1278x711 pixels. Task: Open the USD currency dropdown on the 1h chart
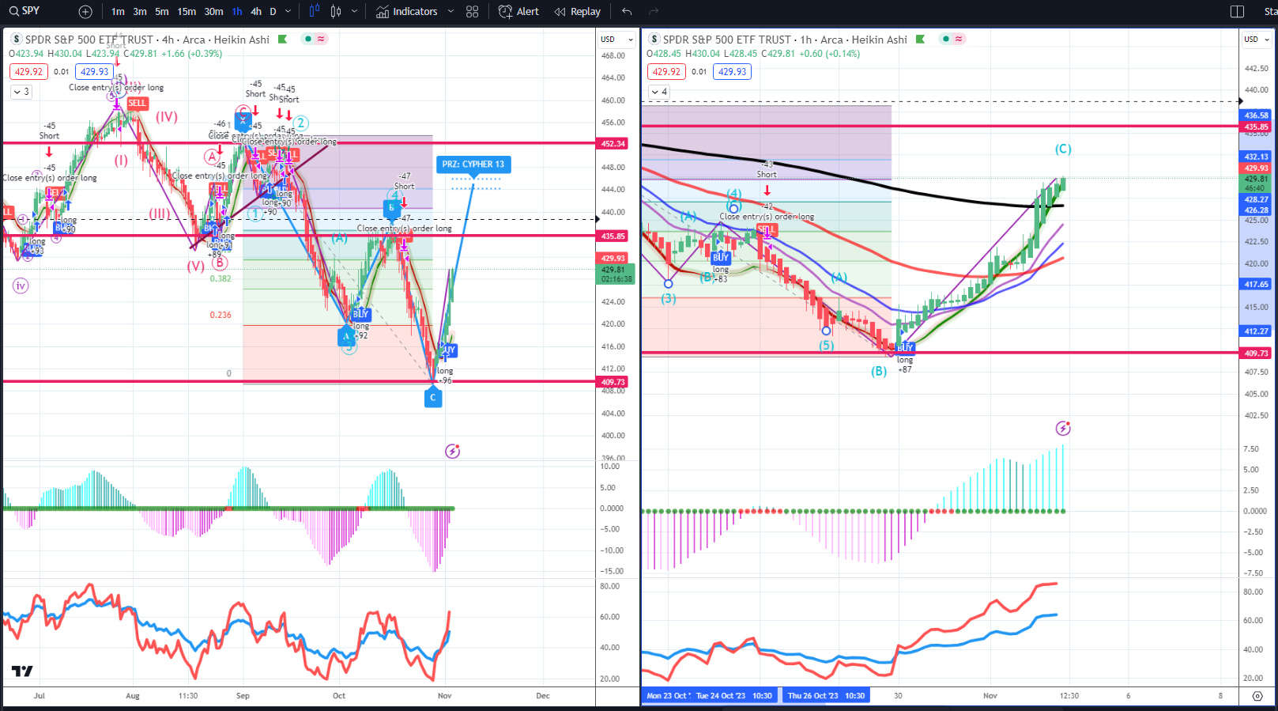1257,39
